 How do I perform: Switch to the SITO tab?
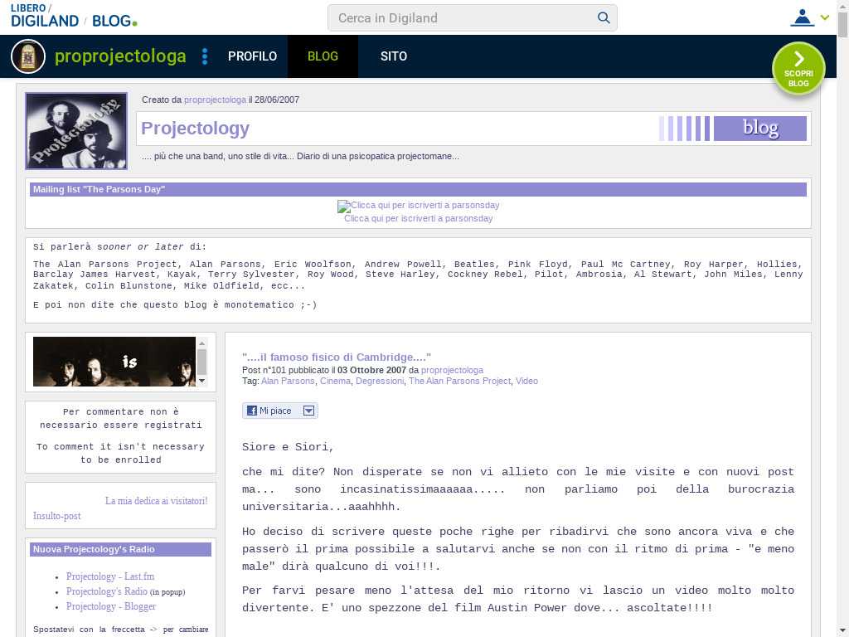(x=393, y=56)
